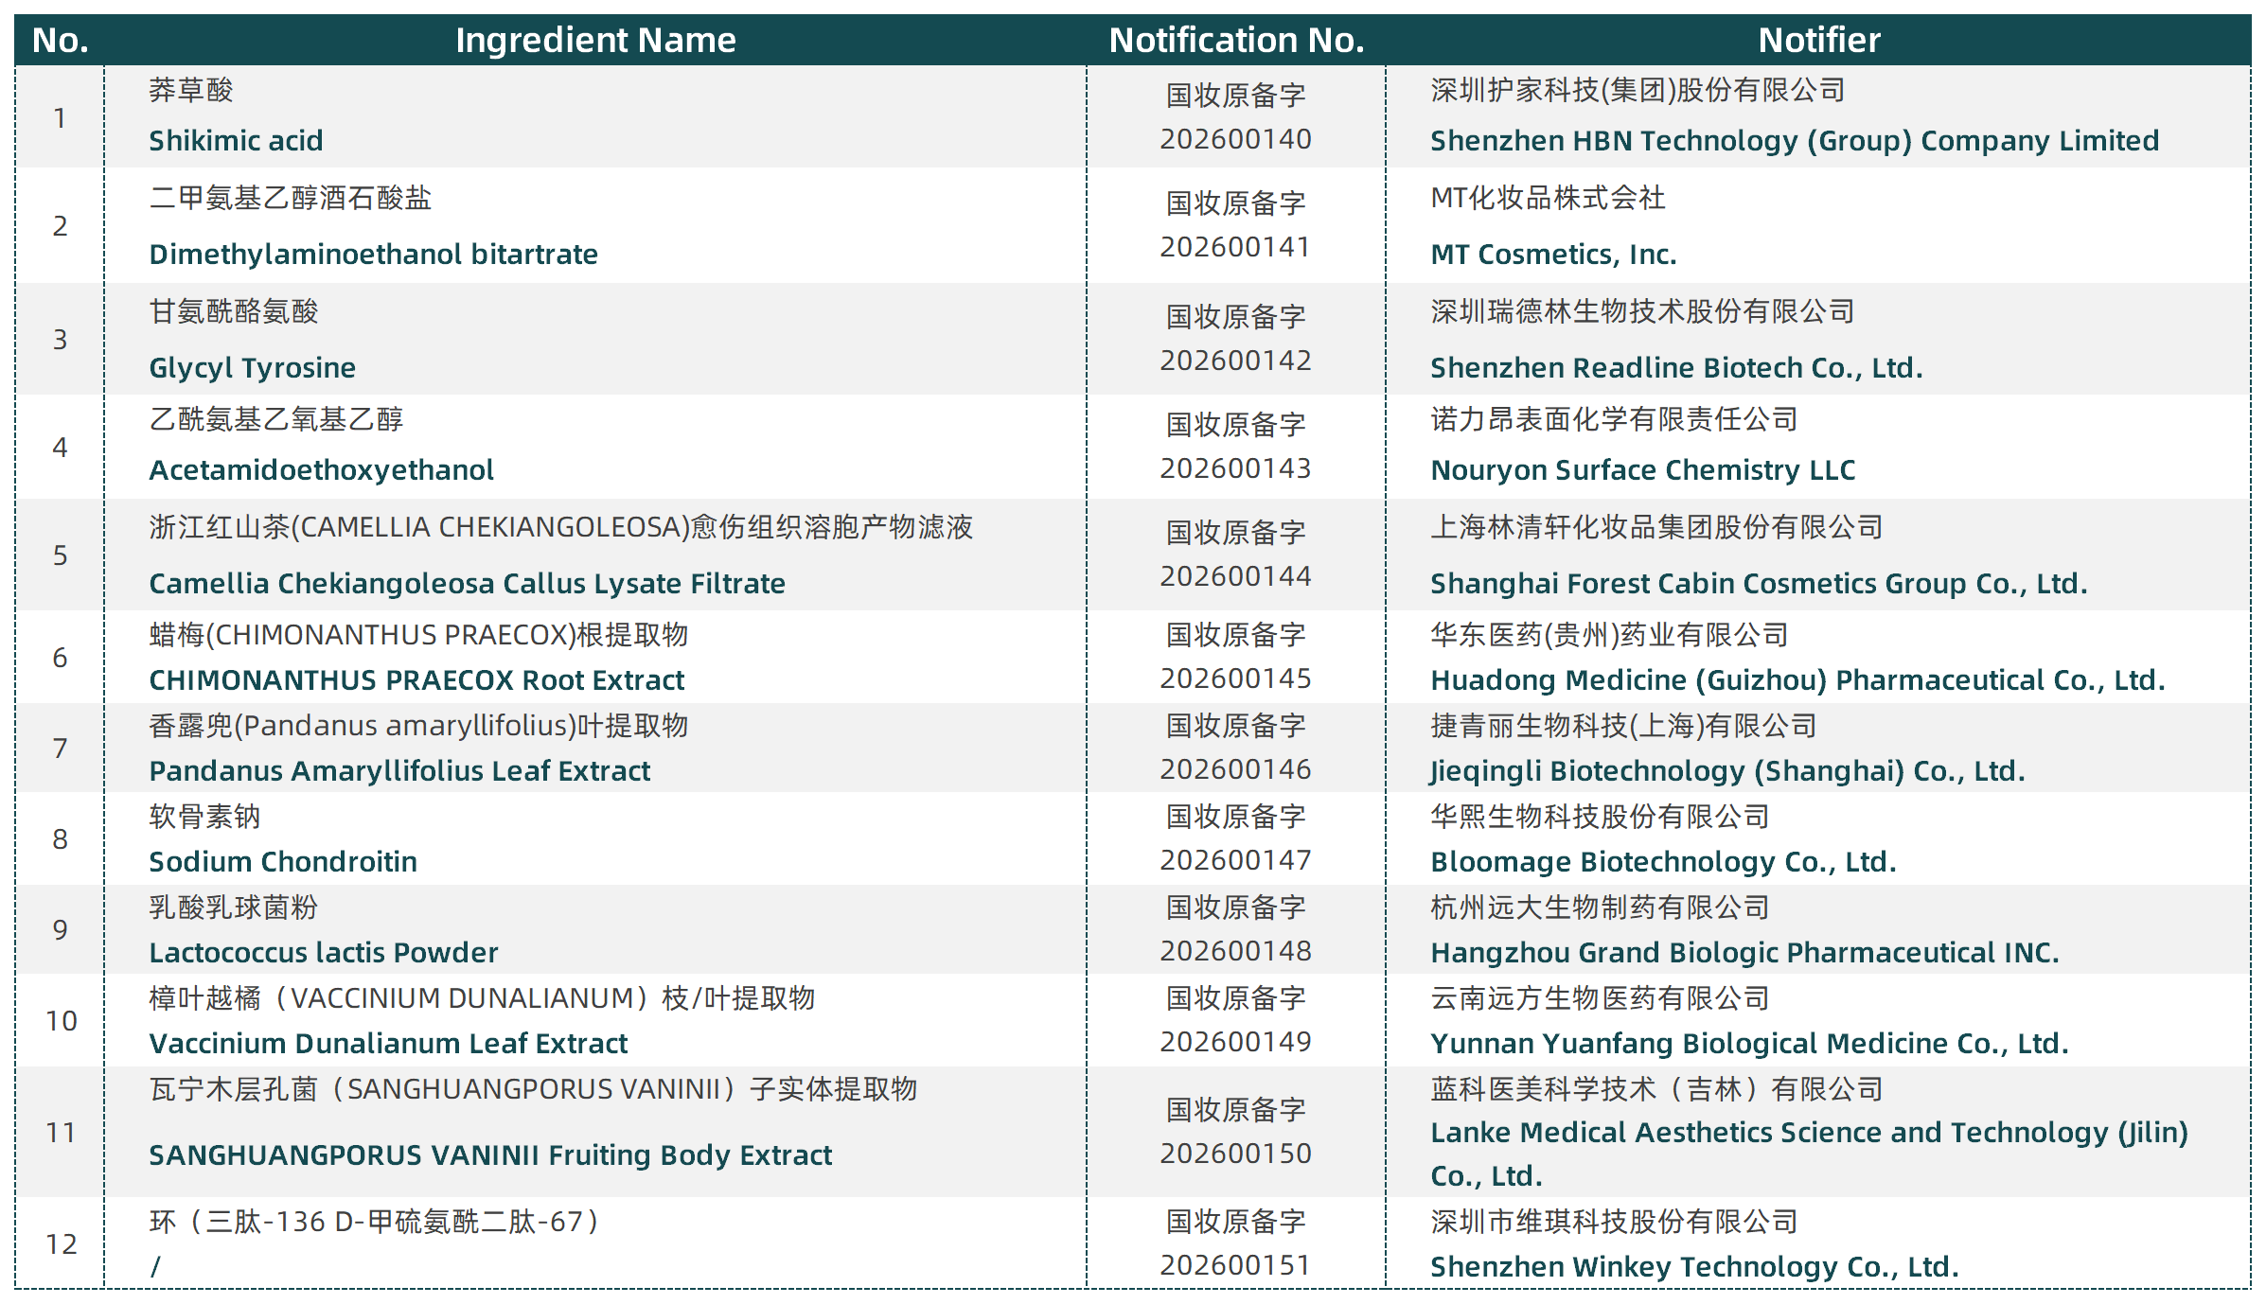Click 'Shenzhen Readline Biotech Co., Ltd.'
This screenshot has height=1304, width=2266.
pos(1676,367)
